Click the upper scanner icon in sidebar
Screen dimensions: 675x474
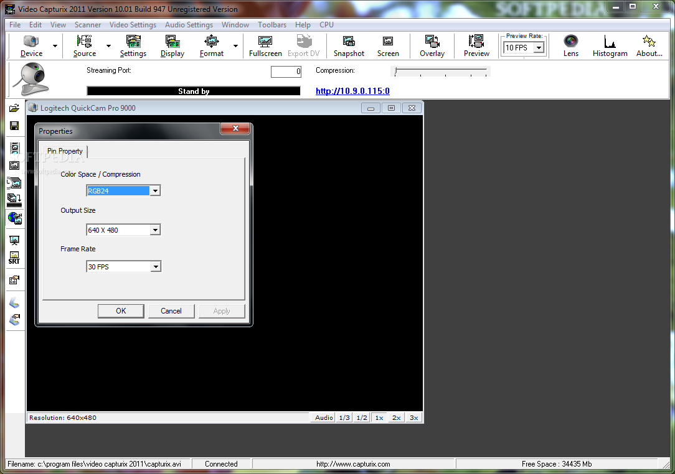pyautogui.click(x=14, y=303)
